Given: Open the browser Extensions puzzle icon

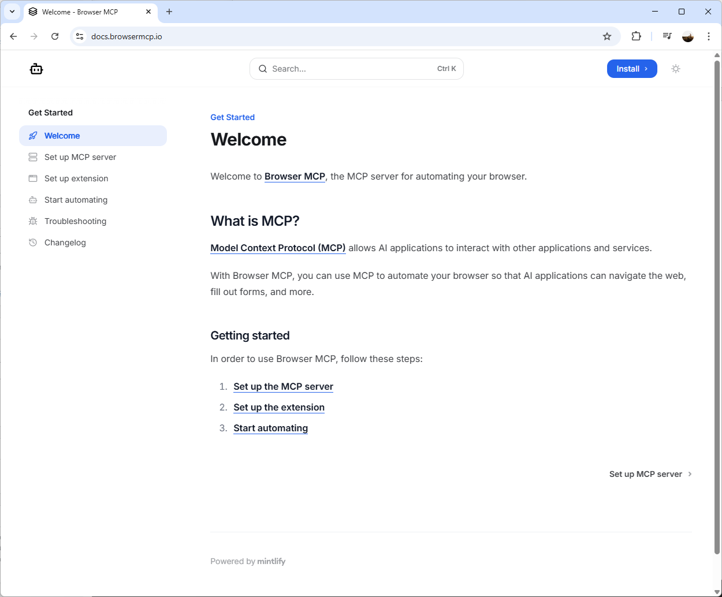Looking at the screenshot, I should [636, 36].
